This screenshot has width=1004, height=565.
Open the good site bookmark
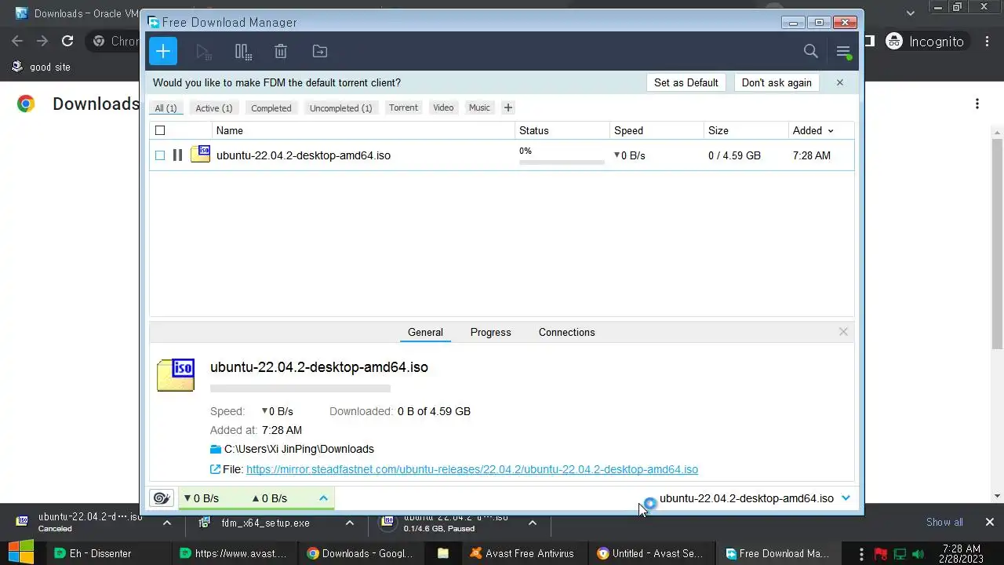41,67
